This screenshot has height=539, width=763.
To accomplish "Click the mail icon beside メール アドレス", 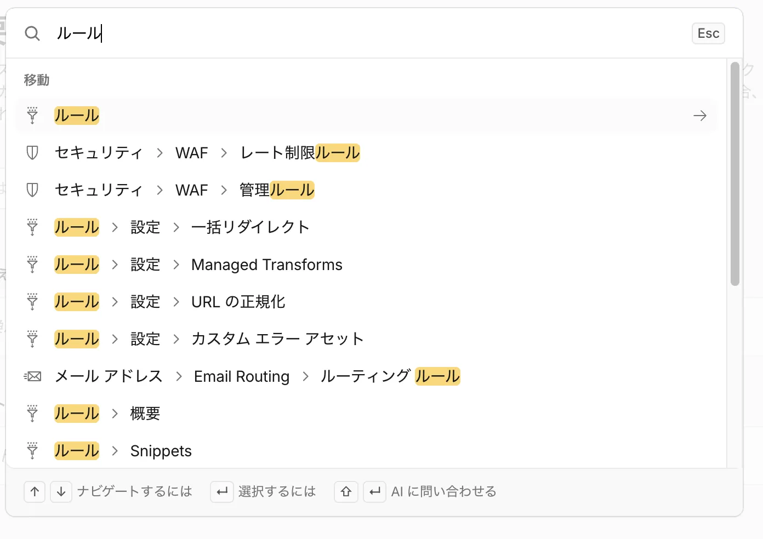I will click(x=32, y=376).
